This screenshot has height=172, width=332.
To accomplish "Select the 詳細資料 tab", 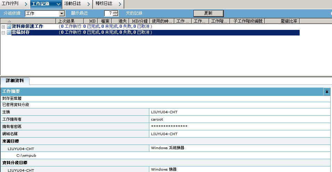I will pos(15,81).
